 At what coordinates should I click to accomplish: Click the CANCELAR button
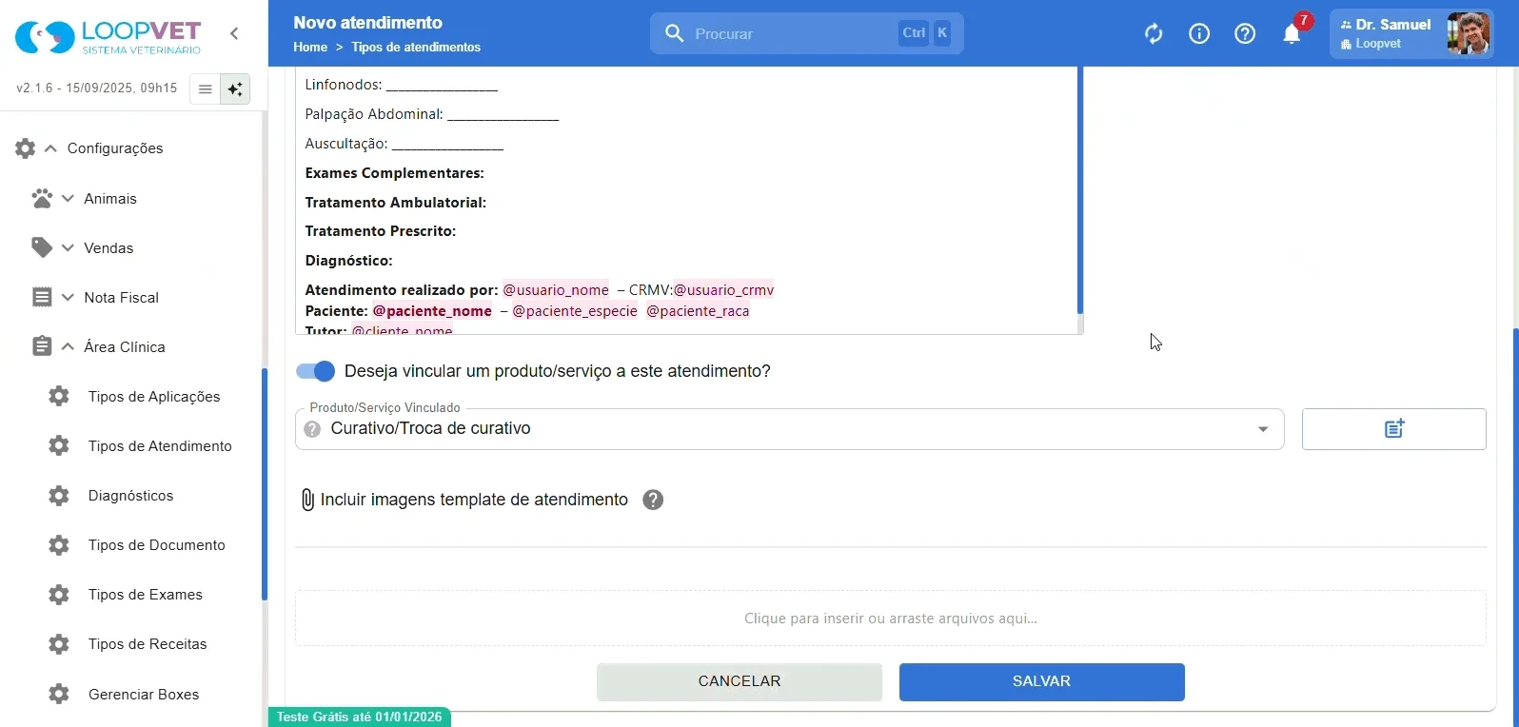(x=740, y=682)
